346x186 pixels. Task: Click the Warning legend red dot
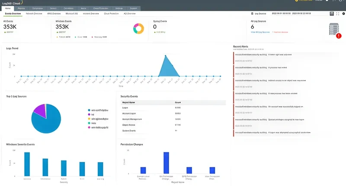(92, 37)
